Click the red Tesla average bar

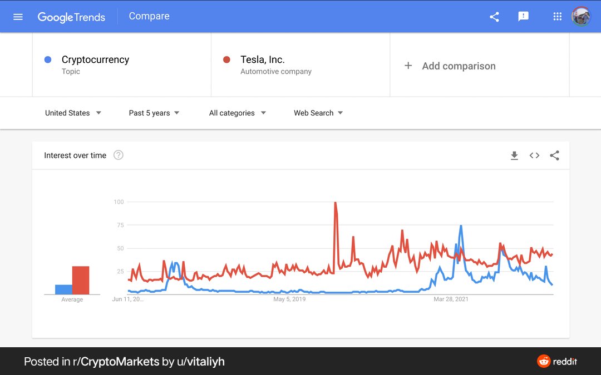(x=81, y=280)
